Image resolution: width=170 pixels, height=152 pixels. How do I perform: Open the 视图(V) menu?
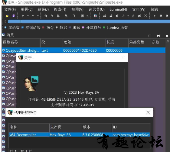(x=77, y=9)
